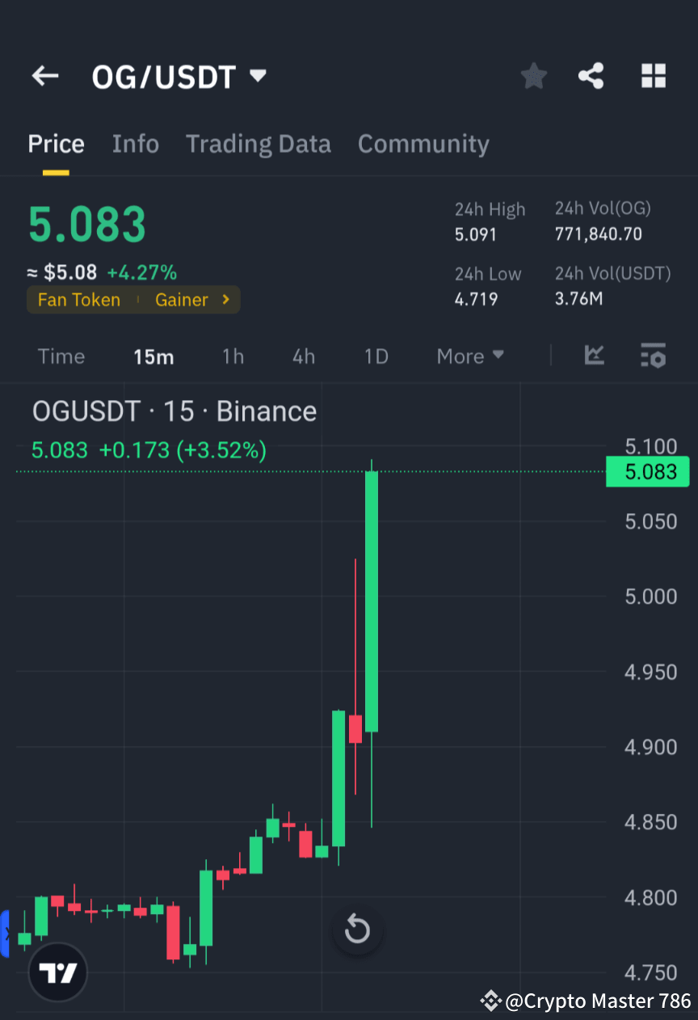Tap the Gainer label link

tap(182, 299)
